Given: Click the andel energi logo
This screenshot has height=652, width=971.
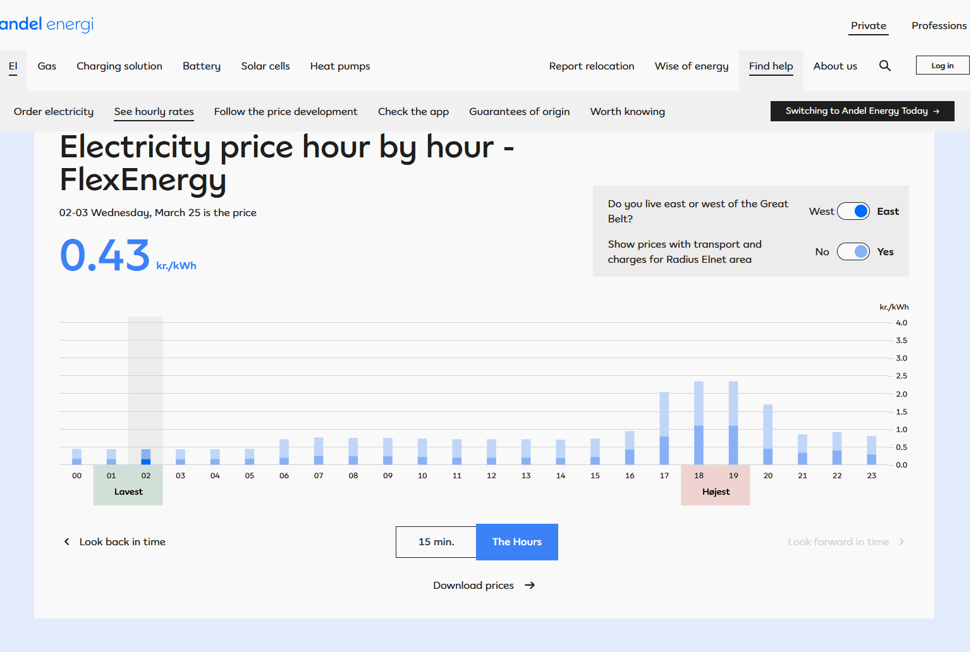Looking at the screenshot, I should [47, 25].
